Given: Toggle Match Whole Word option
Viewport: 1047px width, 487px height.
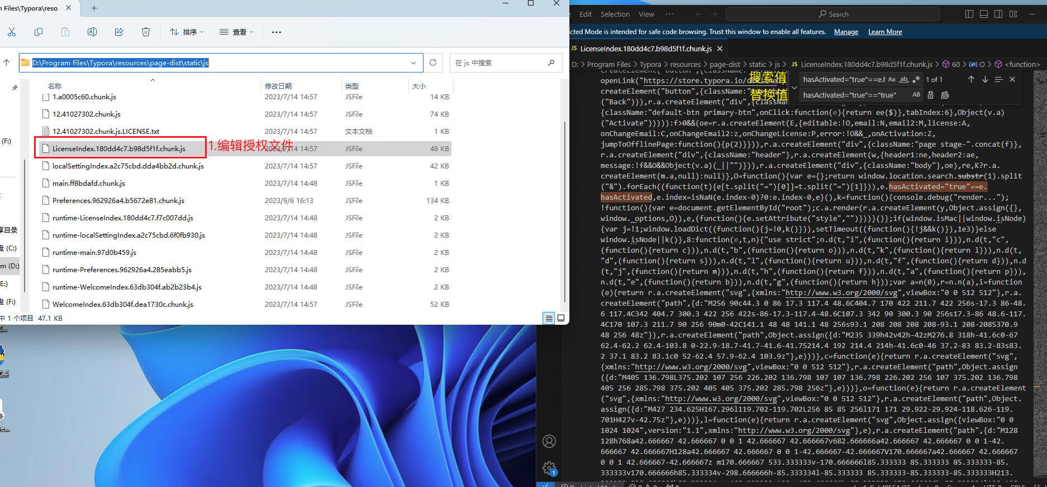Looking at the screenshot, I should click(x=903, y=80).
